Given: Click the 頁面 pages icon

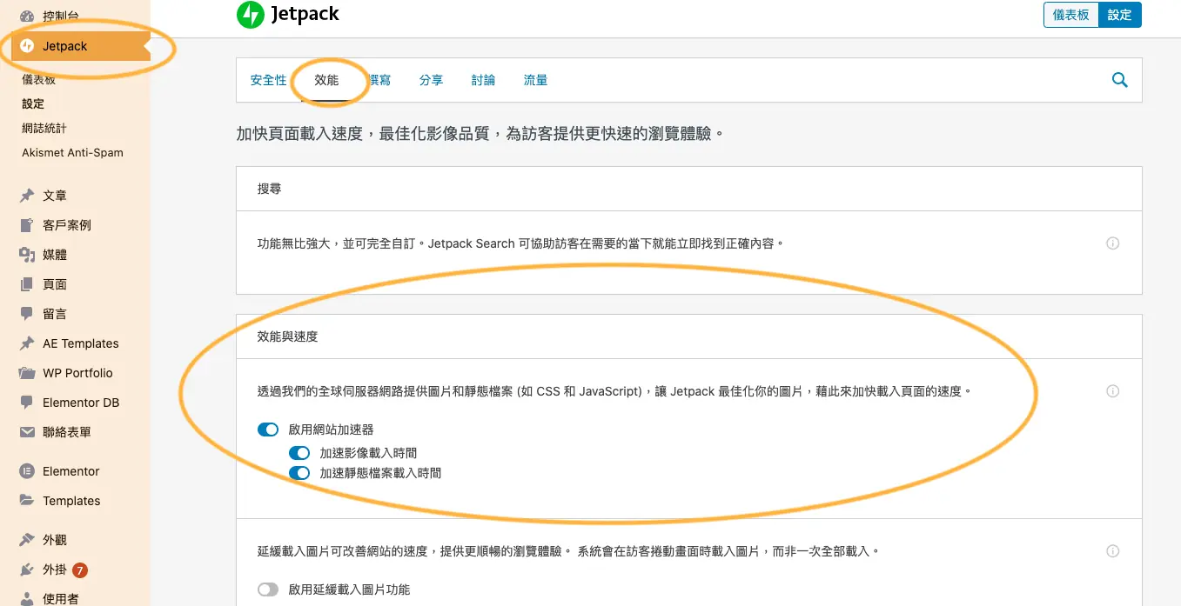Looking at the screenshot, I should [27, 284].
